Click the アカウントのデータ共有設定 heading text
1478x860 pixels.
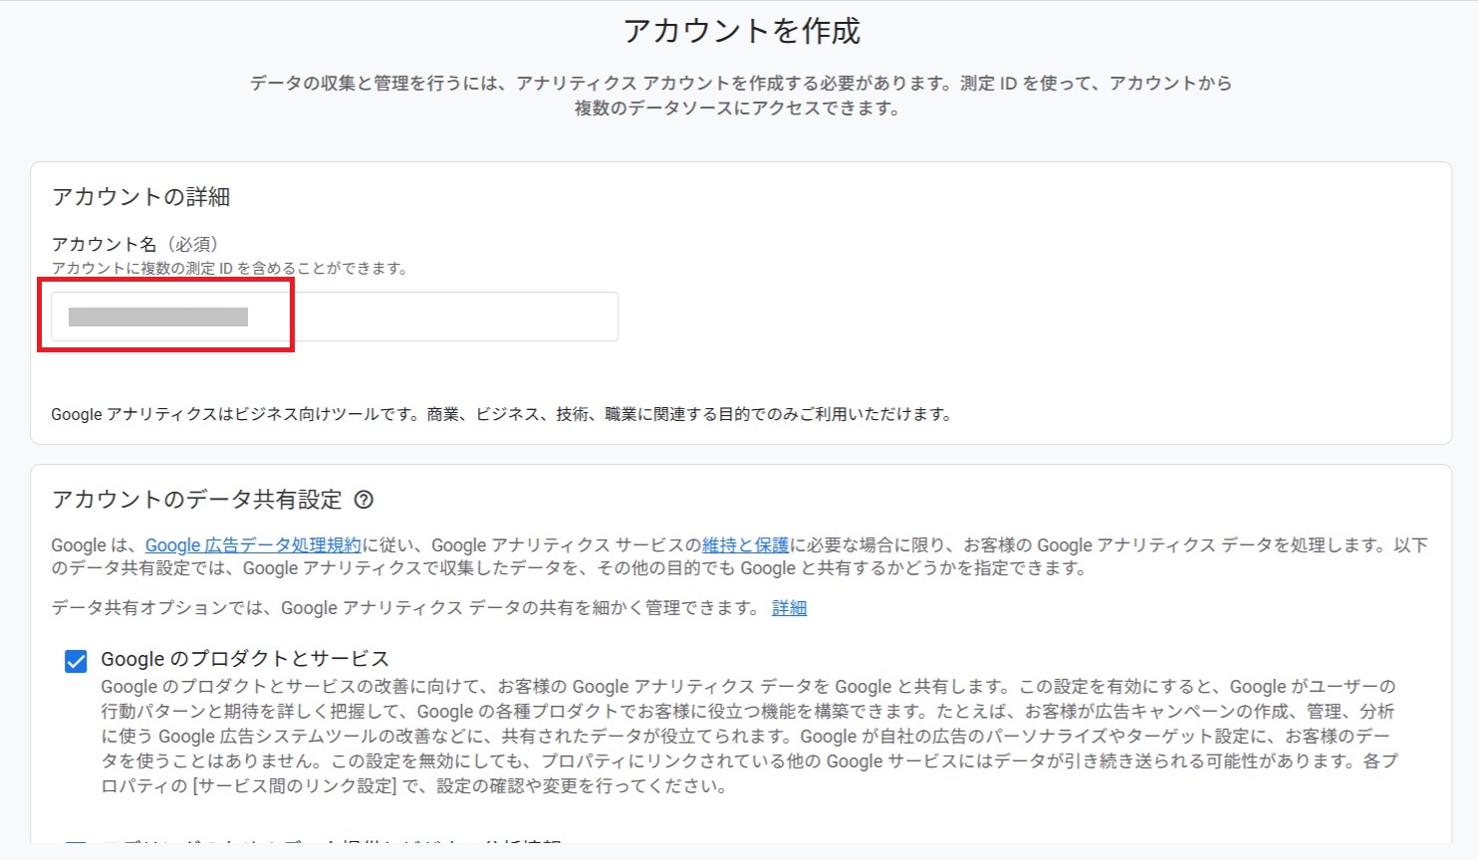[196, 500]
